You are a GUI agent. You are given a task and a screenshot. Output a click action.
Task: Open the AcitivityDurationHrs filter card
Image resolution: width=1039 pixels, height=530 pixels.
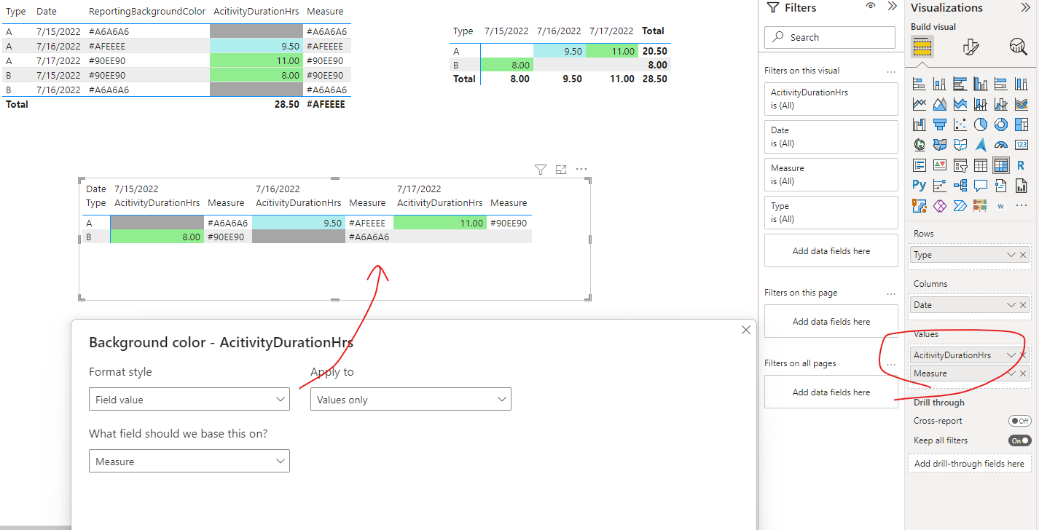click(x=831, y=99)
